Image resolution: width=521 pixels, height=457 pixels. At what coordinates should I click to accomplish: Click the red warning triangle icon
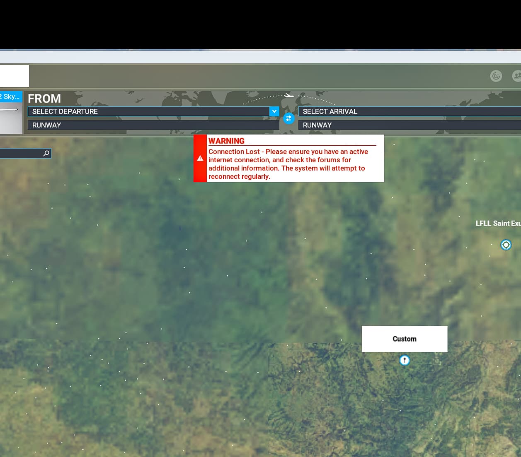tap(200, 158)
